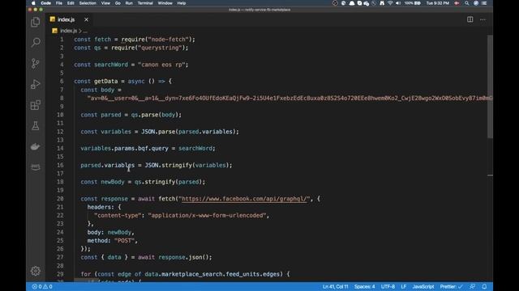Open macOS Notification Center list icon
The width and height of the screenshot is (519, 291).
click(484, 3)
